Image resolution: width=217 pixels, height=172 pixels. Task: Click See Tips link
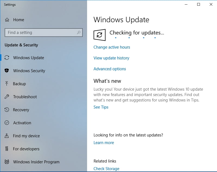pyautogui.click(x=101, y=107)
